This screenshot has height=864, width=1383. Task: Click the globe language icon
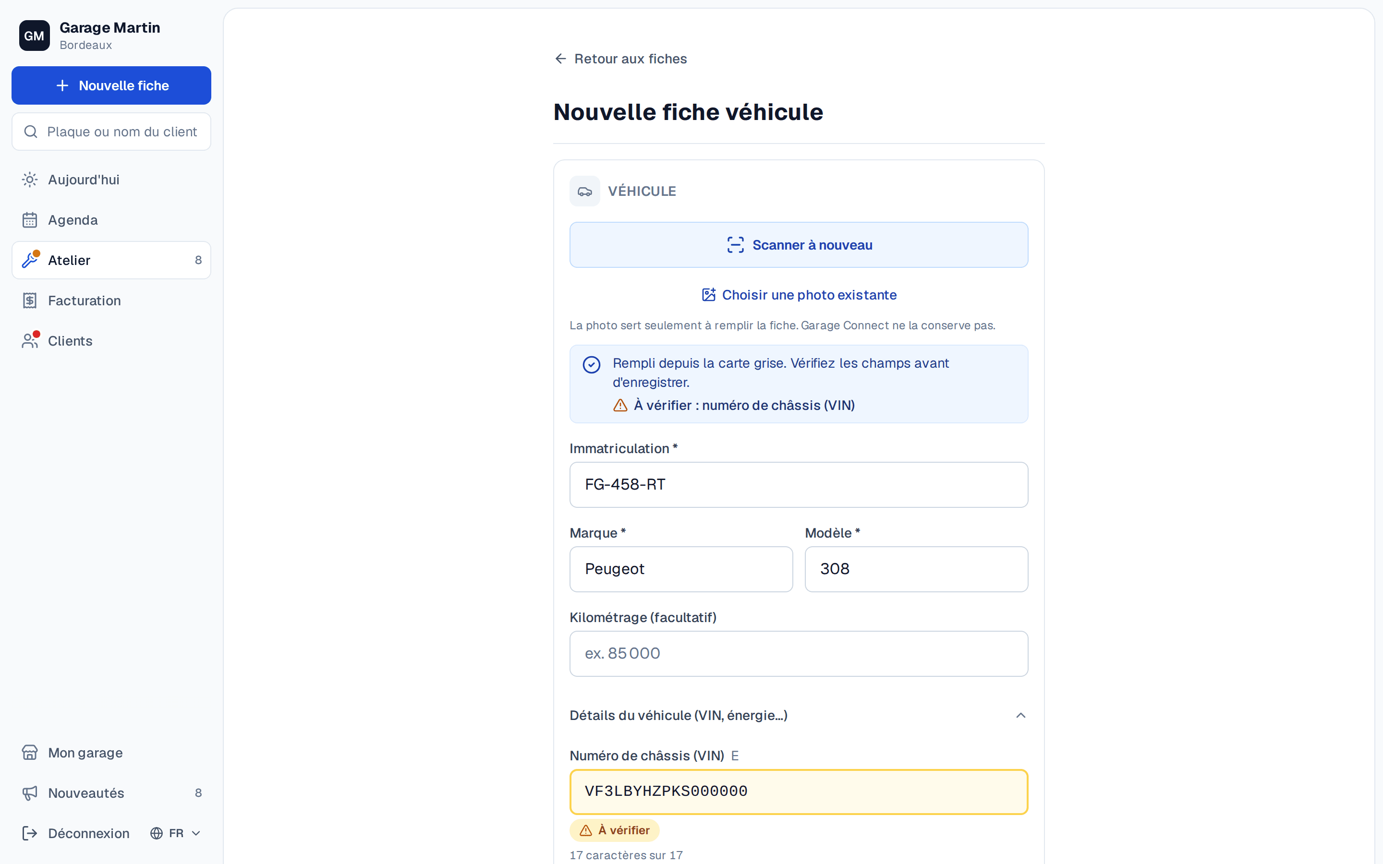pos(157,833)
